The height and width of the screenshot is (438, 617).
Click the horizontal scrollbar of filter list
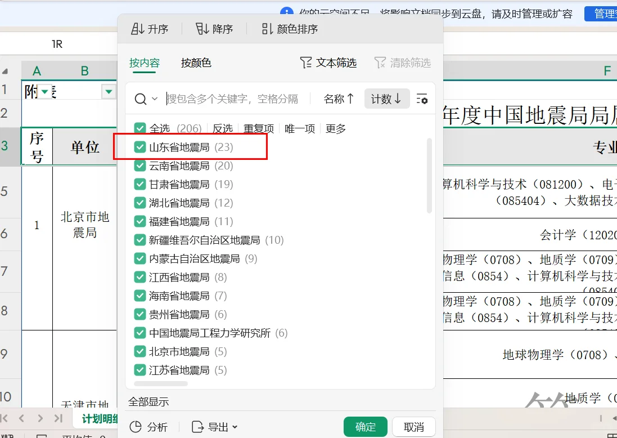click(x=160, y=383)
